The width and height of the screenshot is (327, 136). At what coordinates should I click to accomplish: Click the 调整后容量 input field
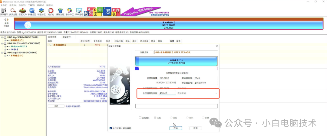point(167,78)
